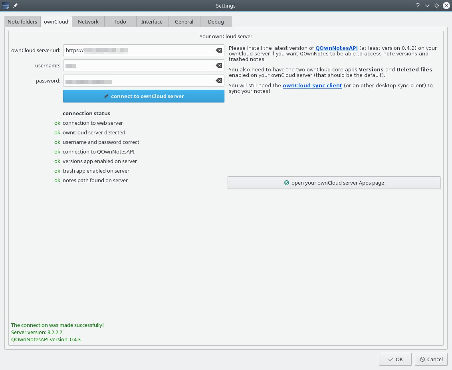This screenshot has height=370, width=452.
Task: Open the ownCloud sync client link
Action: tap(312, 85)
